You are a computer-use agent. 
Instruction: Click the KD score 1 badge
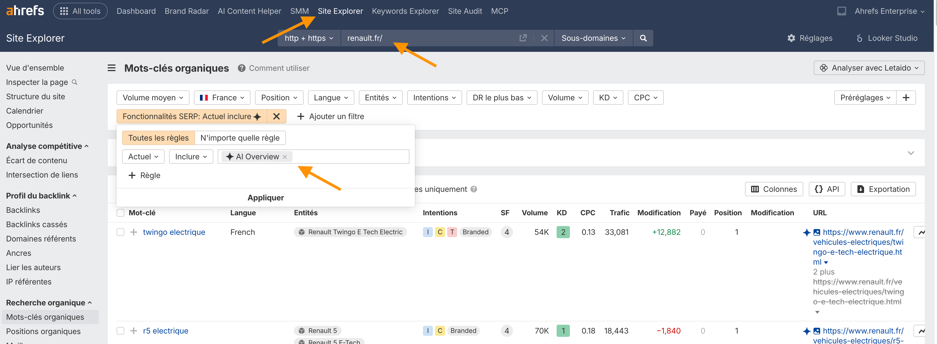coord(563,331)
